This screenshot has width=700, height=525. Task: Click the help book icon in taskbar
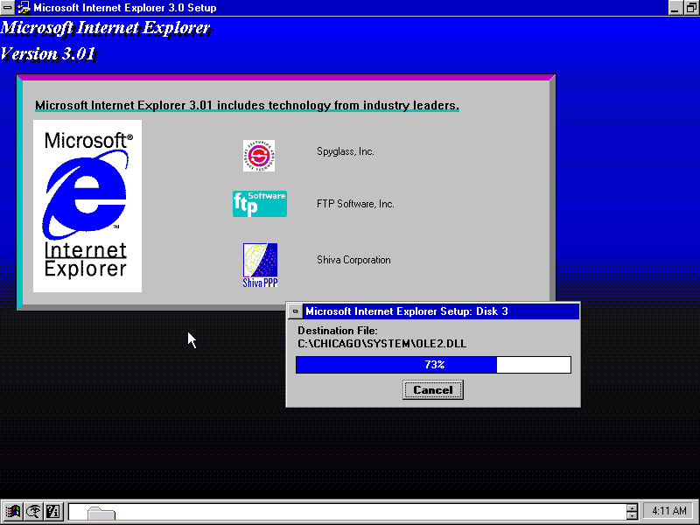[52, 511]
